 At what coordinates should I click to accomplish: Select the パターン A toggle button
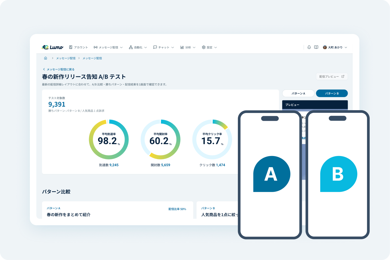click(x=298, y=93)
